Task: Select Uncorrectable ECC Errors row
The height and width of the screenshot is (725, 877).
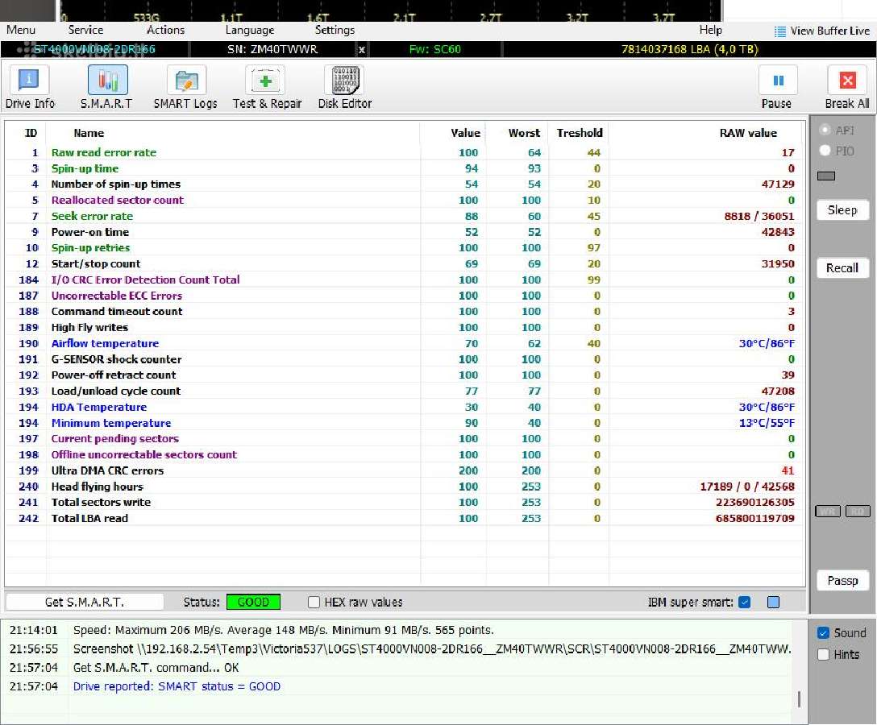Action: [x=405, y=296]
